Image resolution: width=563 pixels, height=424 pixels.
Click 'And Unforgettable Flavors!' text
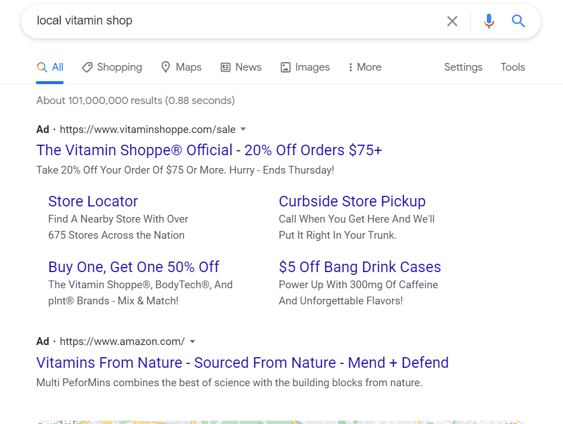tap(340, 301)
